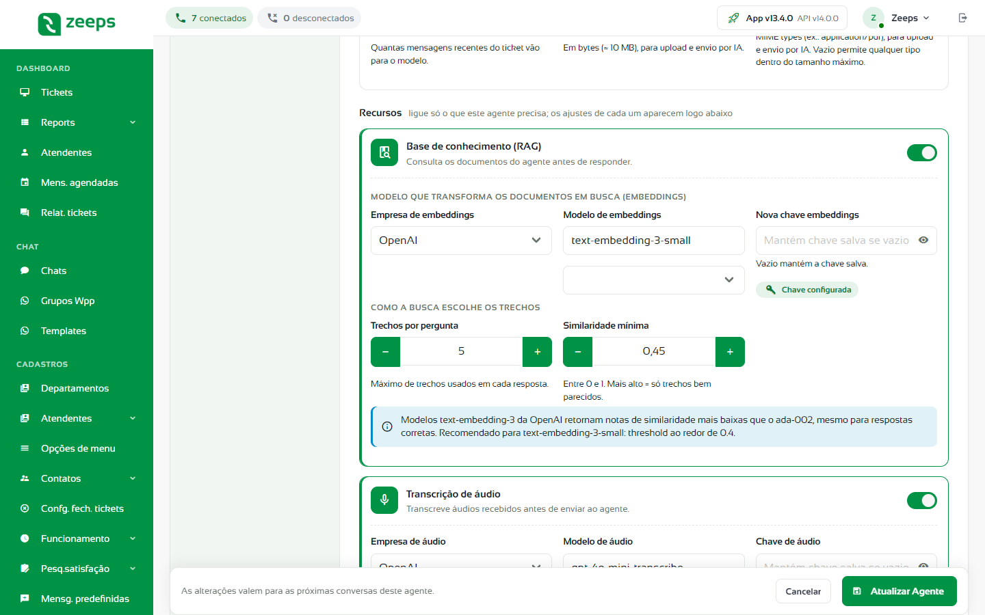Click the Chats bubble icon
Viewport: 985px width, 615px height.
tap(25, 271)
